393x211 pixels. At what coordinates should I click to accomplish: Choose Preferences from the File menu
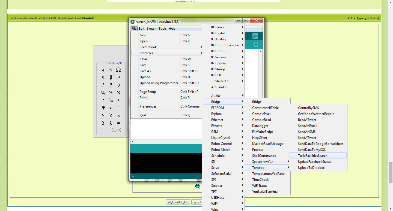(166, 106)
